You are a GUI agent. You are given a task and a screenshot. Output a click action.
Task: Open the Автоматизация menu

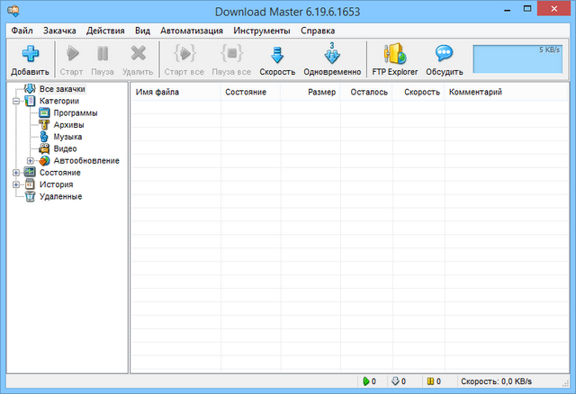193,31
